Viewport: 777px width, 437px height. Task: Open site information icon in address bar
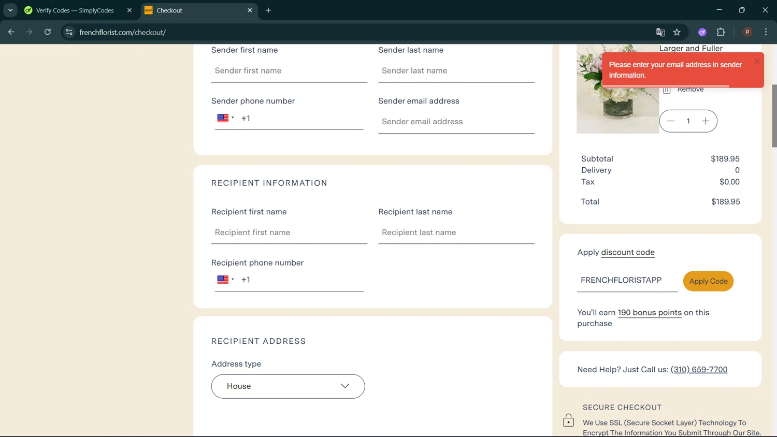coord(69,32)
